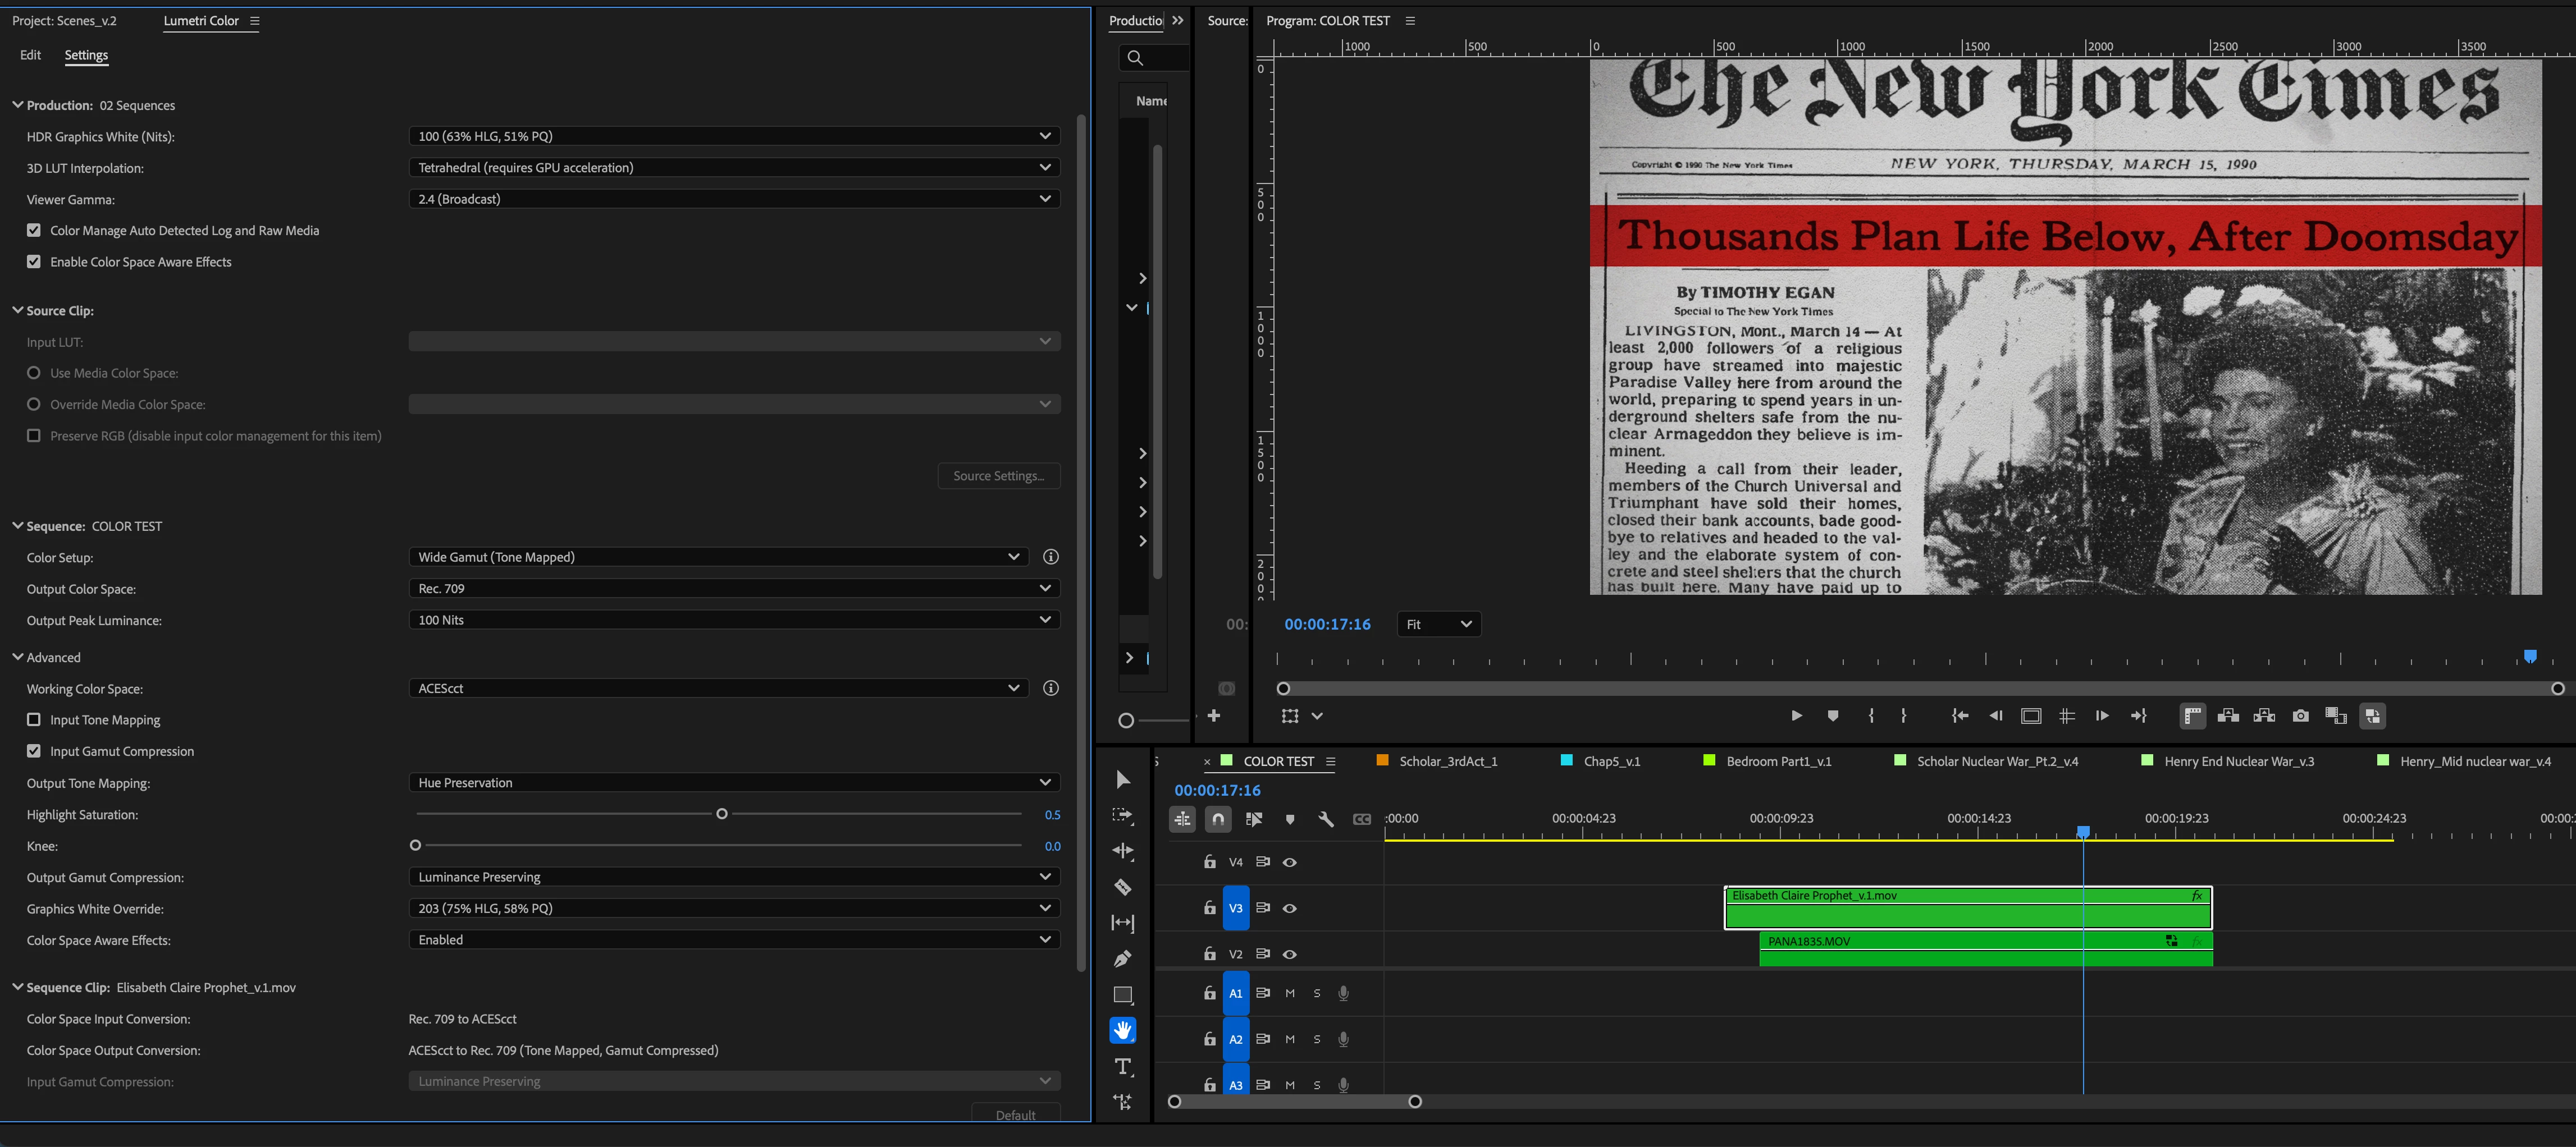The height and width of the screenshot is (1147, 2576).
Task: Uncheck Enable Color Space Aware Effects
Action: 34,261
